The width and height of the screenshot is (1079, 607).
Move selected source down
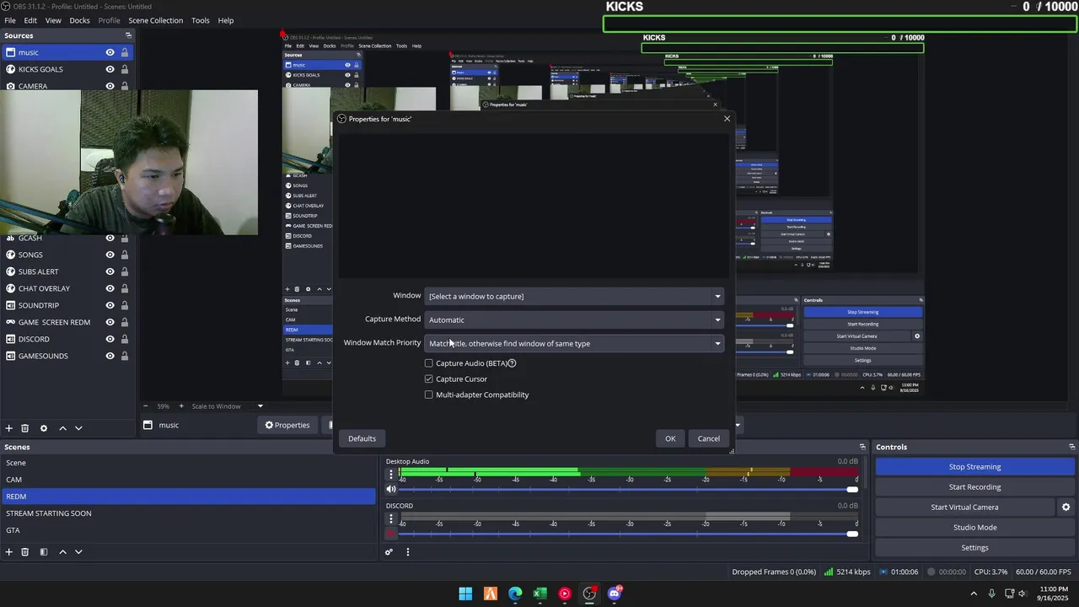[78, 428]
